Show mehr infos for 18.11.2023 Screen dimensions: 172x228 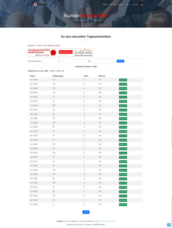123,153
